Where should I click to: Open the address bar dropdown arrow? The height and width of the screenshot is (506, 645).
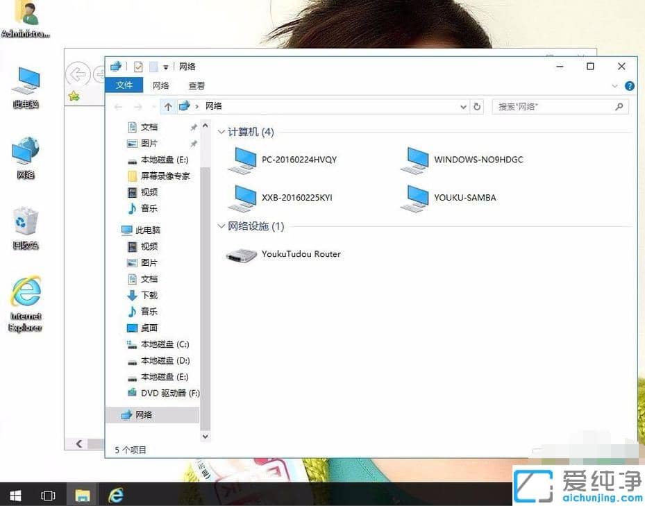tap(463, 106)
